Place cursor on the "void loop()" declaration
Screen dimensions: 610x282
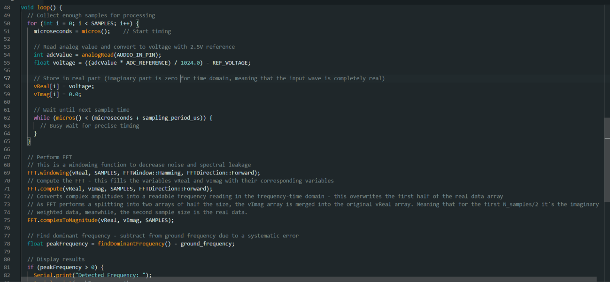pyautogui.click(x=38, y=8)
